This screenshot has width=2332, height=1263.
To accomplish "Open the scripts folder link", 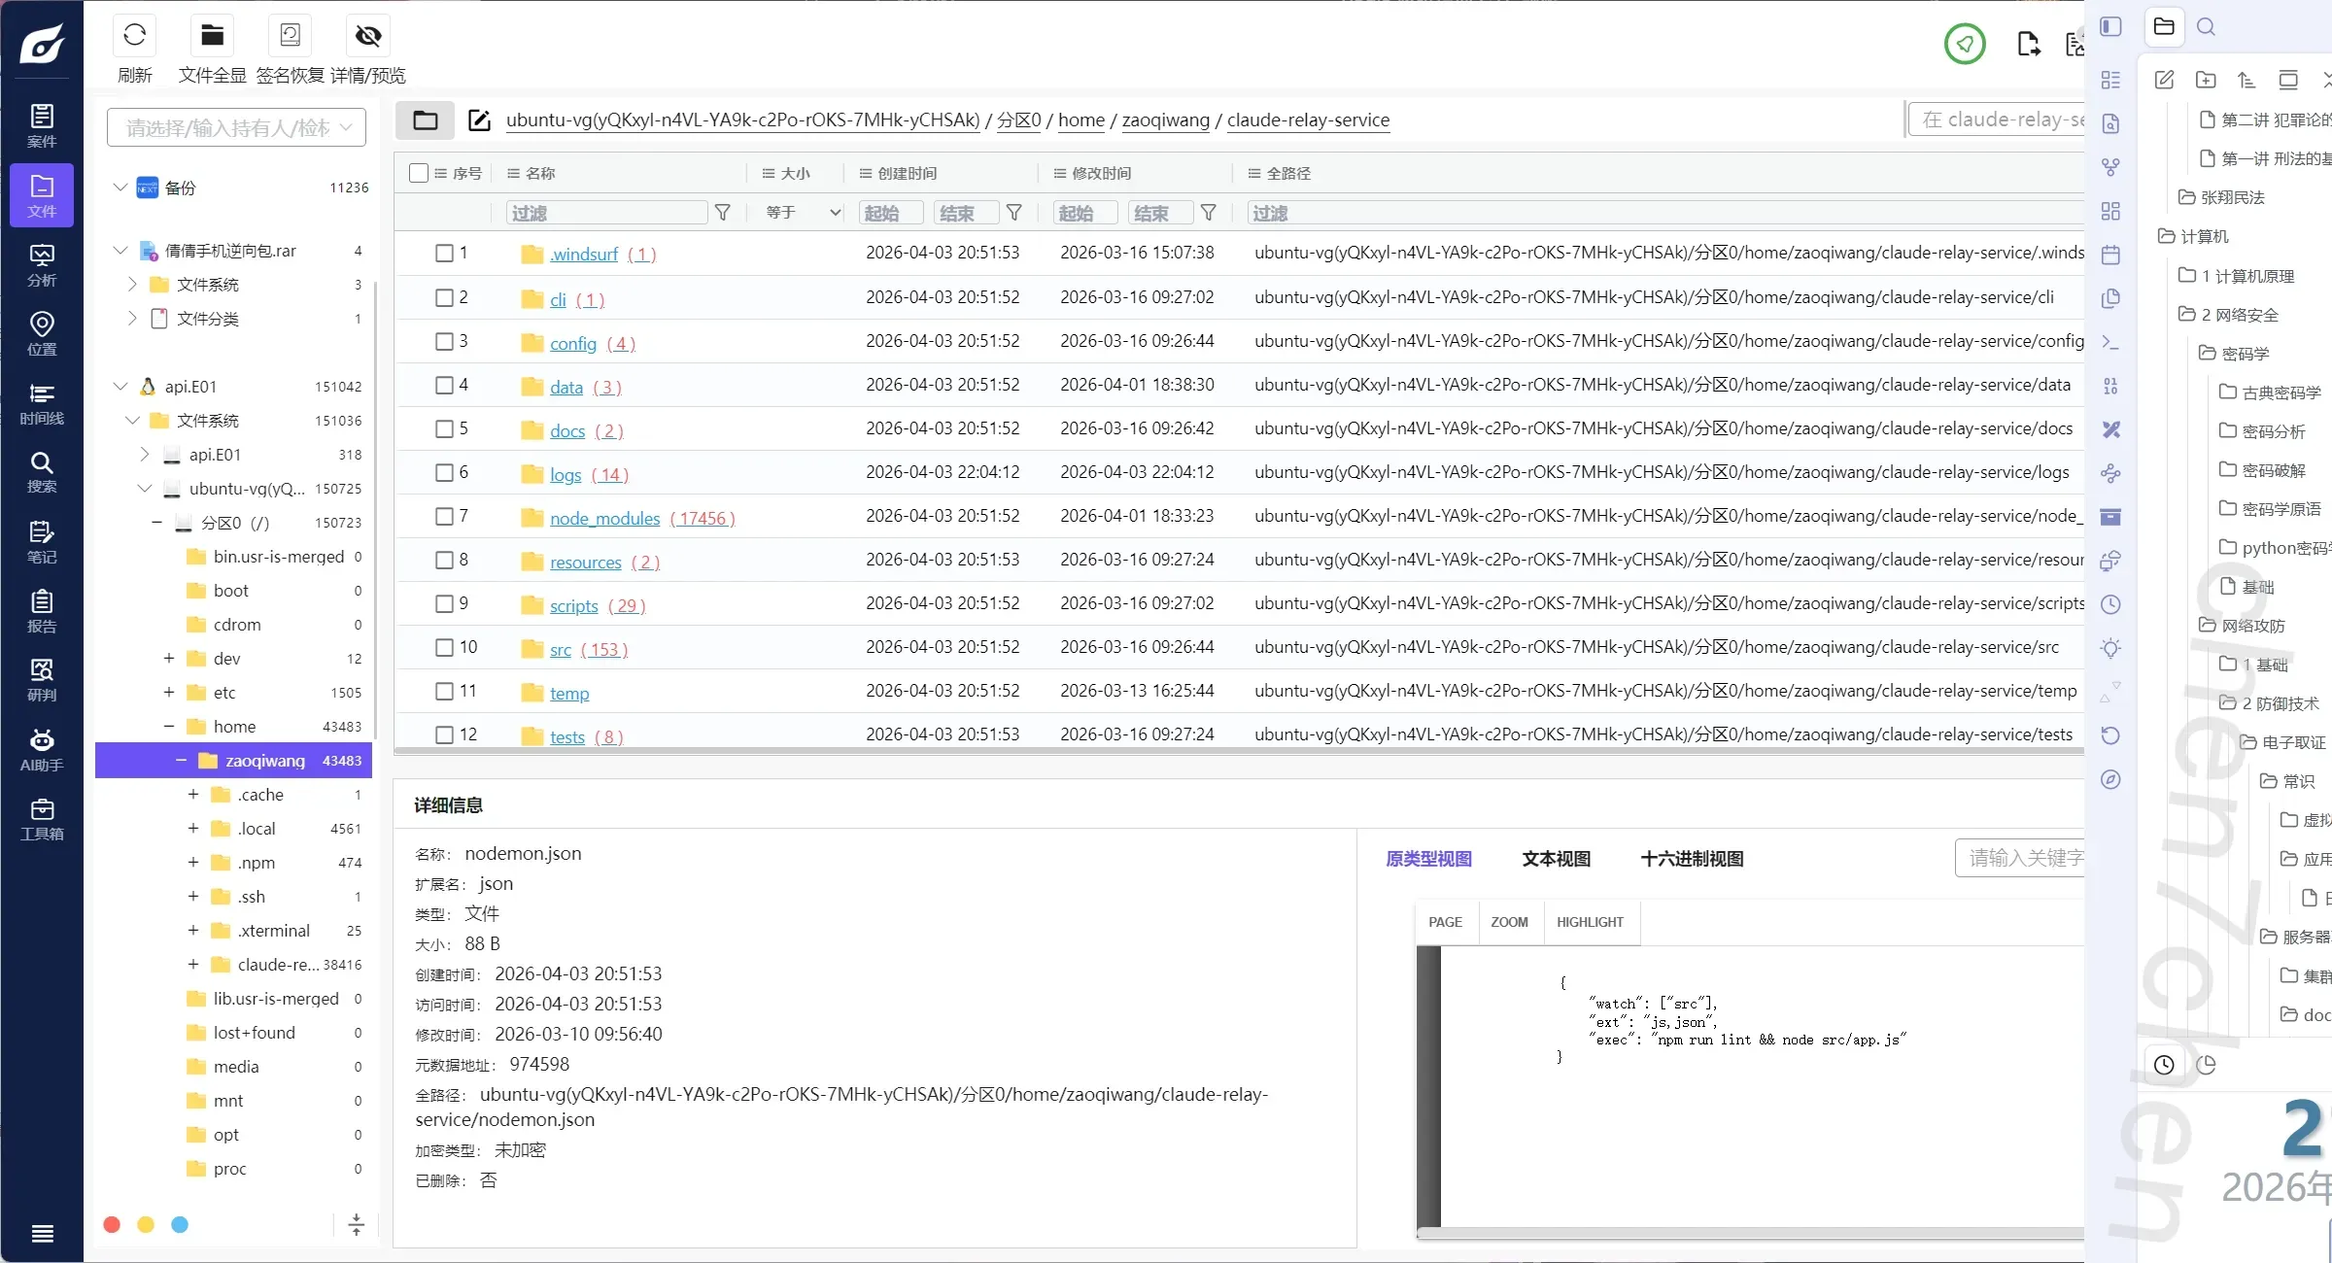I will click(x=573, y=606).
